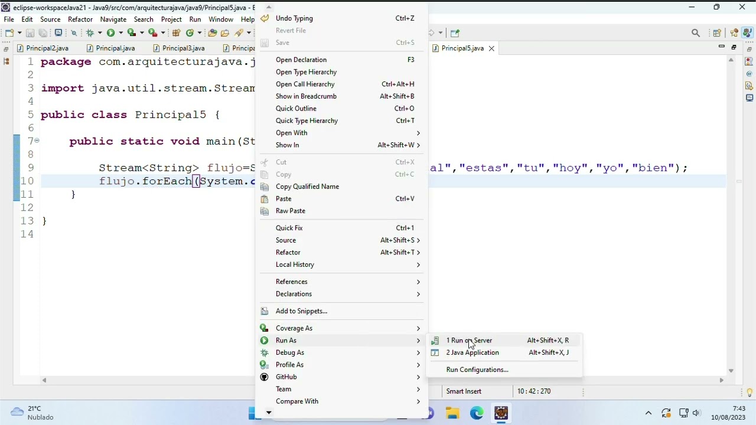Click the Run External Tools toolbox icon
This screenshot has width=756, height=425.
[152, 33]
